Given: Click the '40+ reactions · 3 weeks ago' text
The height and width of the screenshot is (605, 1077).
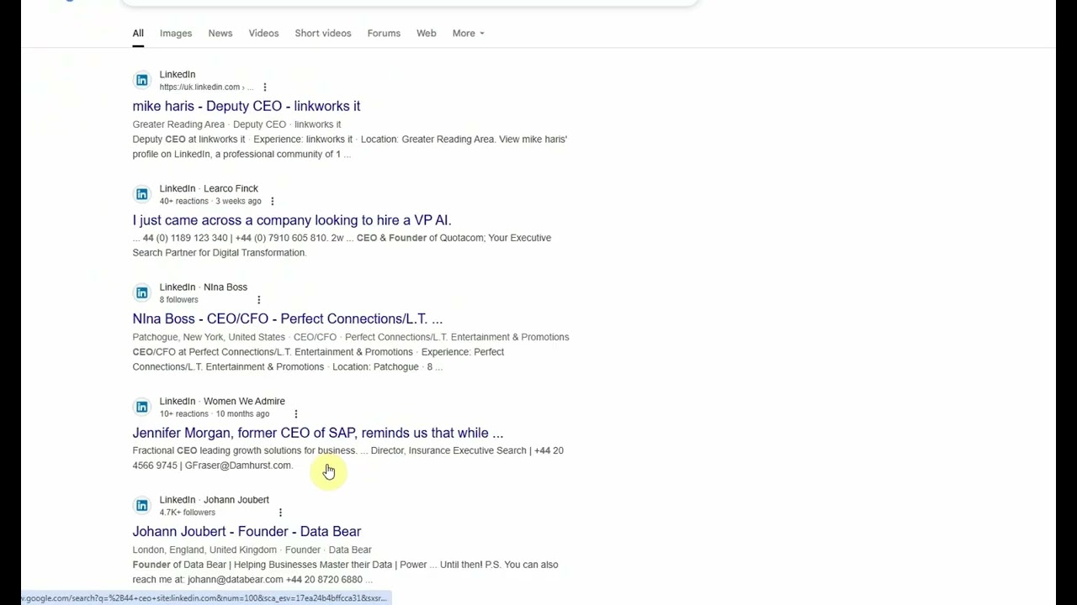Looking at the screenshot, I should point(210,202).
